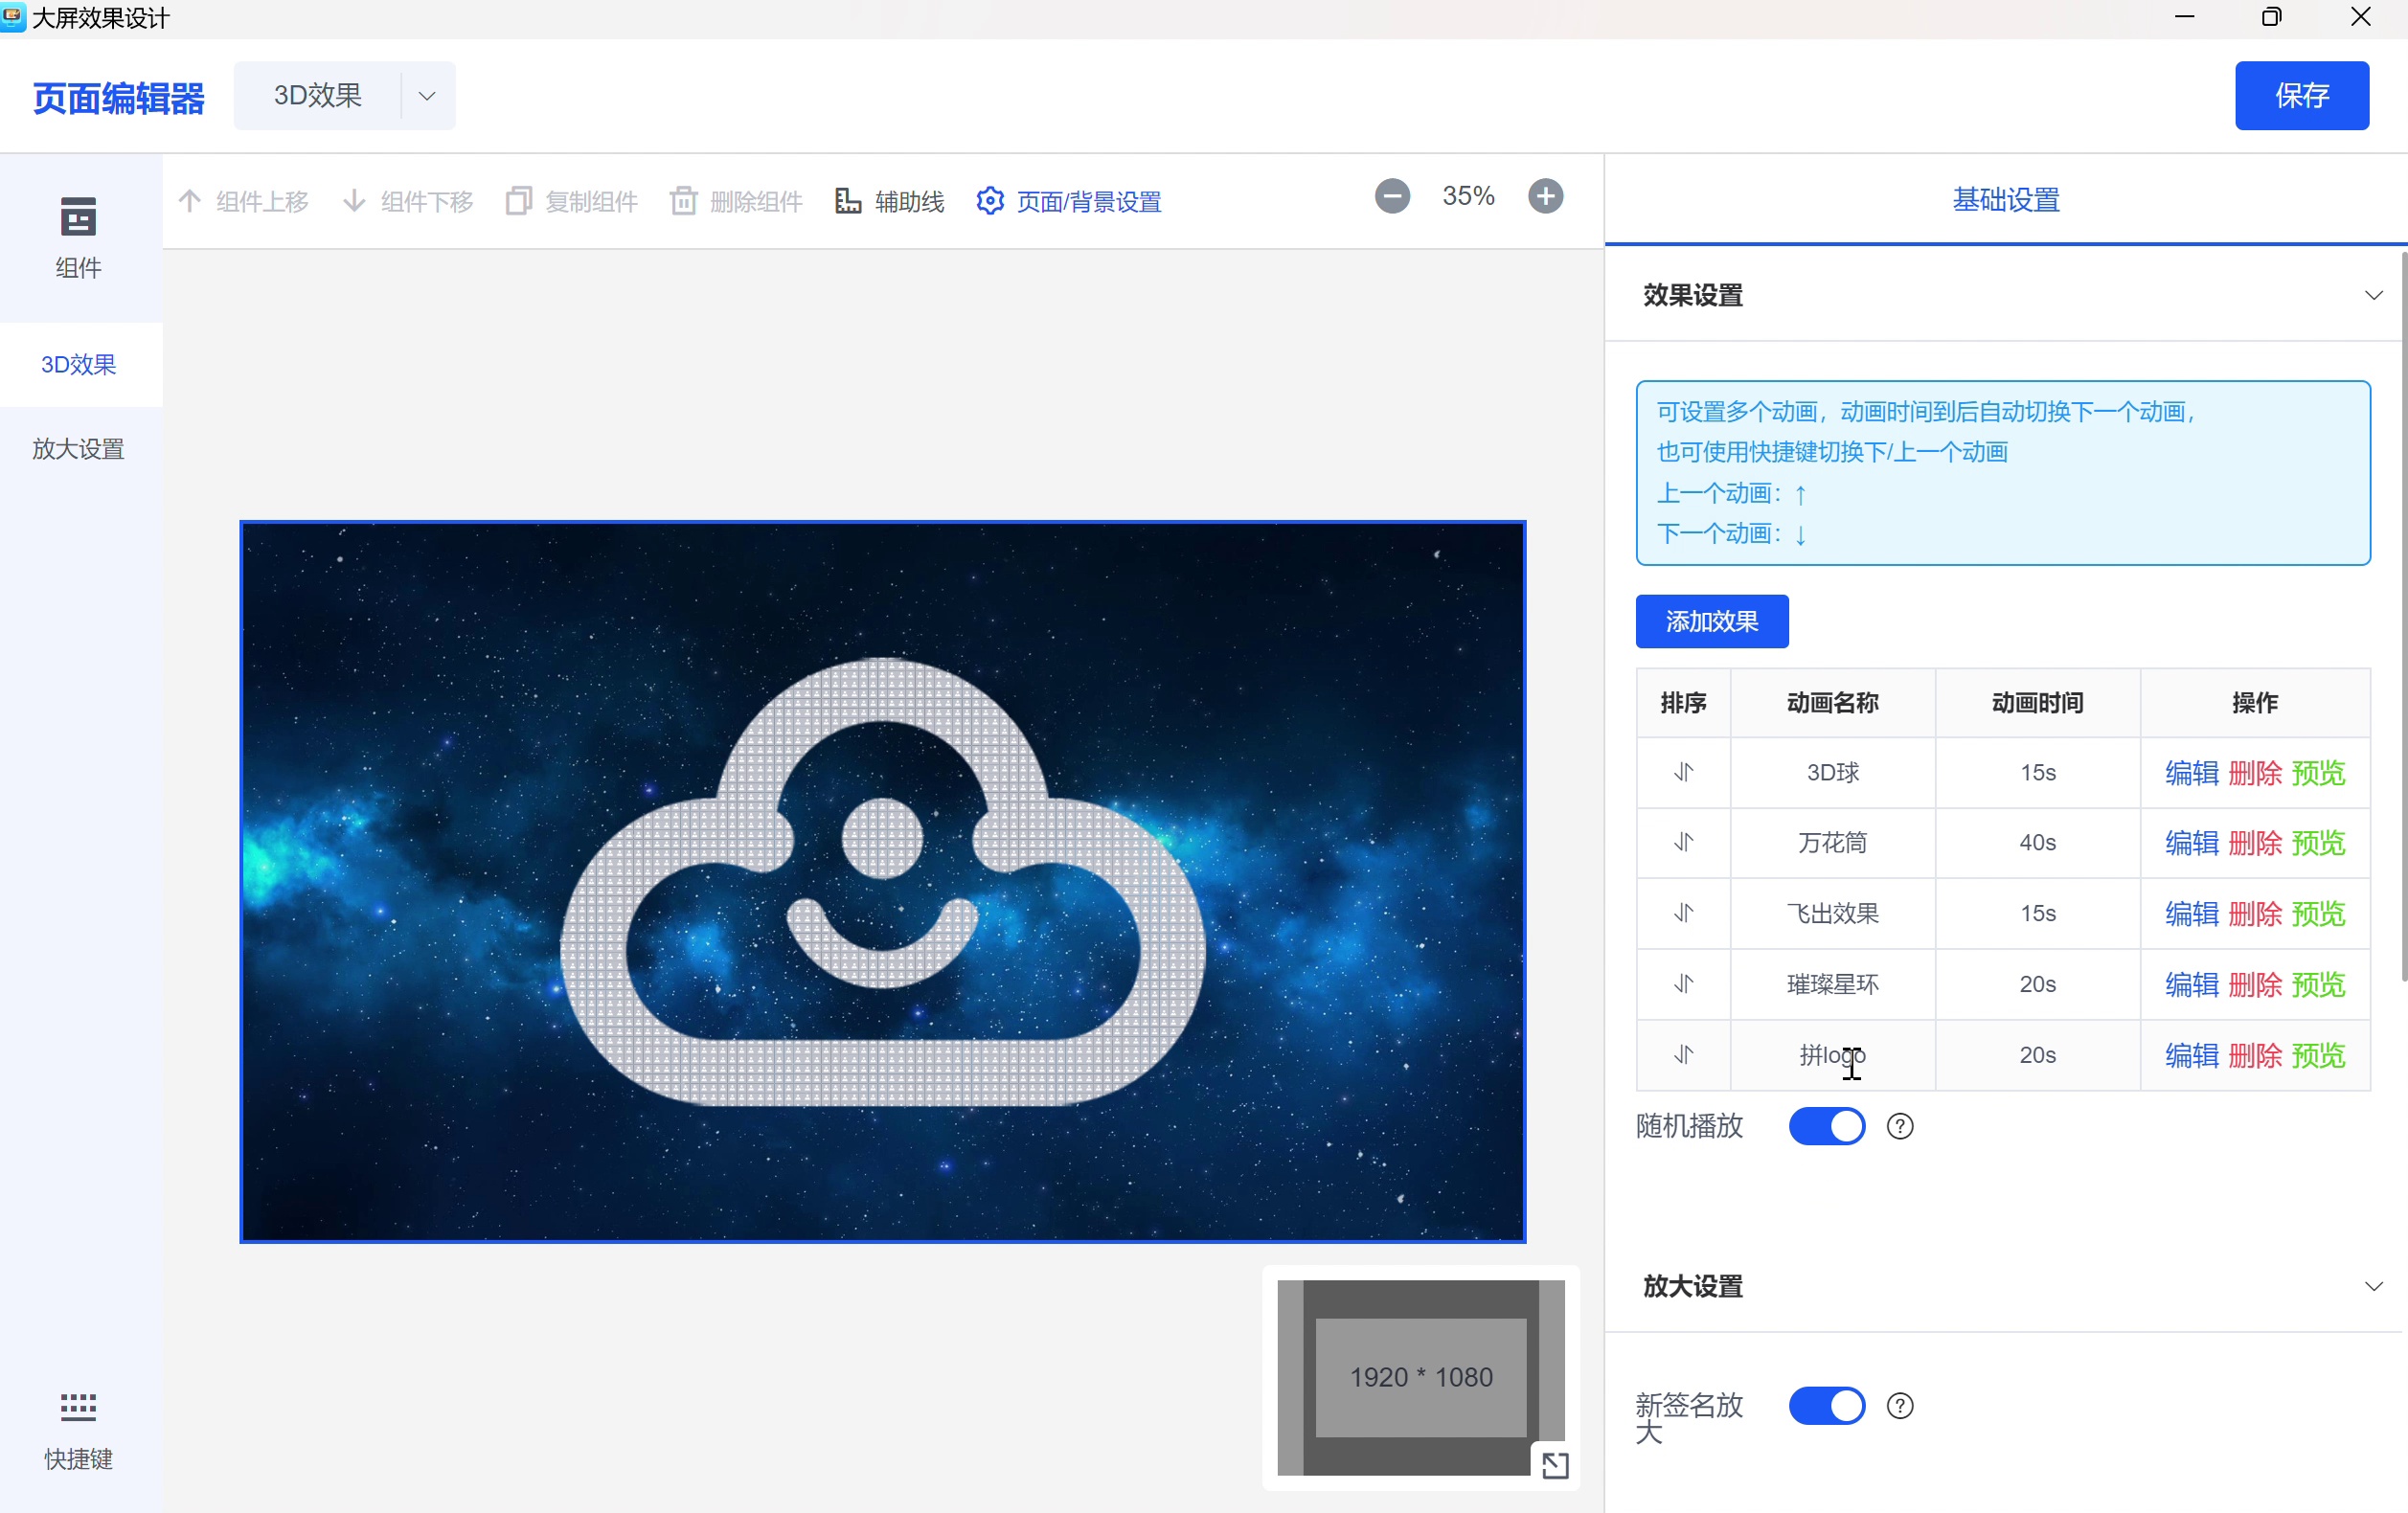
Task: Click the 页面编辑器 title text
Action: pos(118,98)
